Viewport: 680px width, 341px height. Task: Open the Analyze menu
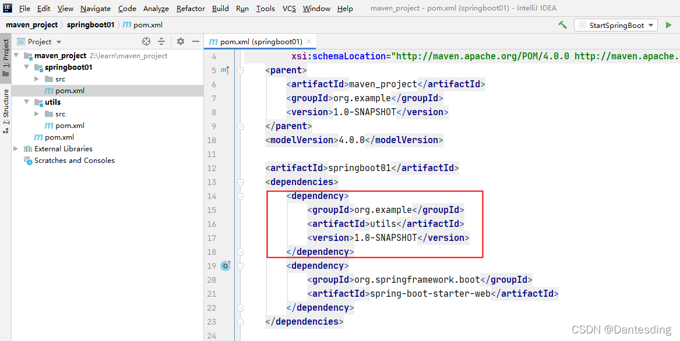click(x=157, y=9)
